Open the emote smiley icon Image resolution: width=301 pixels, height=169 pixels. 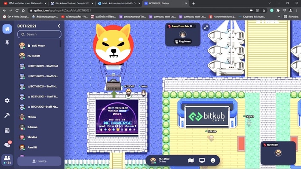213,160
